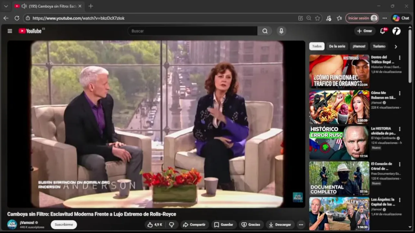Click title El Corazón de Cártel
This screenshot has width=415, height=233.
point(382,166)
